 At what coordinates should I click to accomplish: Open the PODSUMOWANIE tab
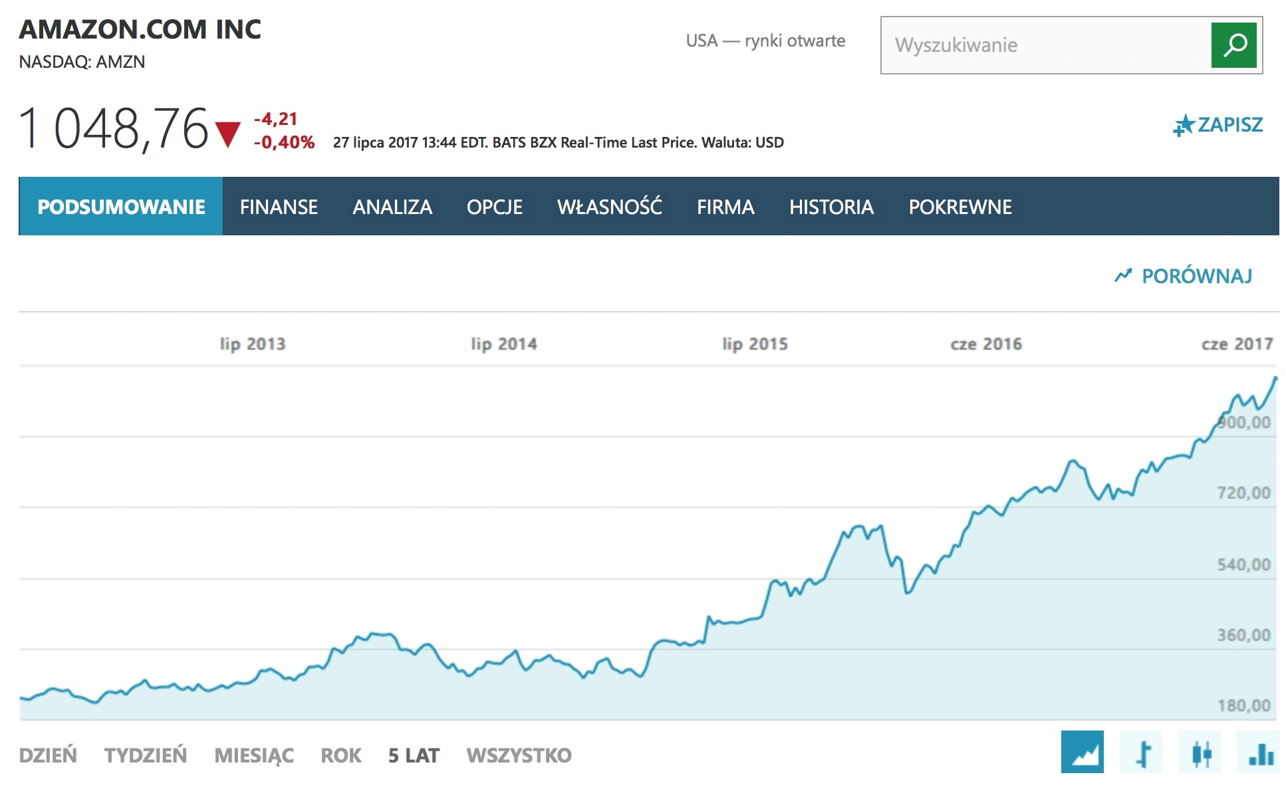click(121, 206)
